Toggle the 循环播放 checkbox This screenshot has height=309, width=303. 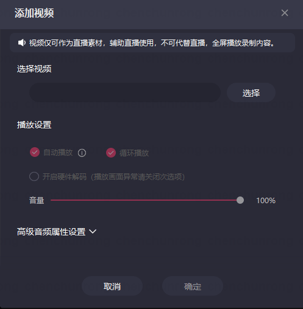(x=111, y=153)
